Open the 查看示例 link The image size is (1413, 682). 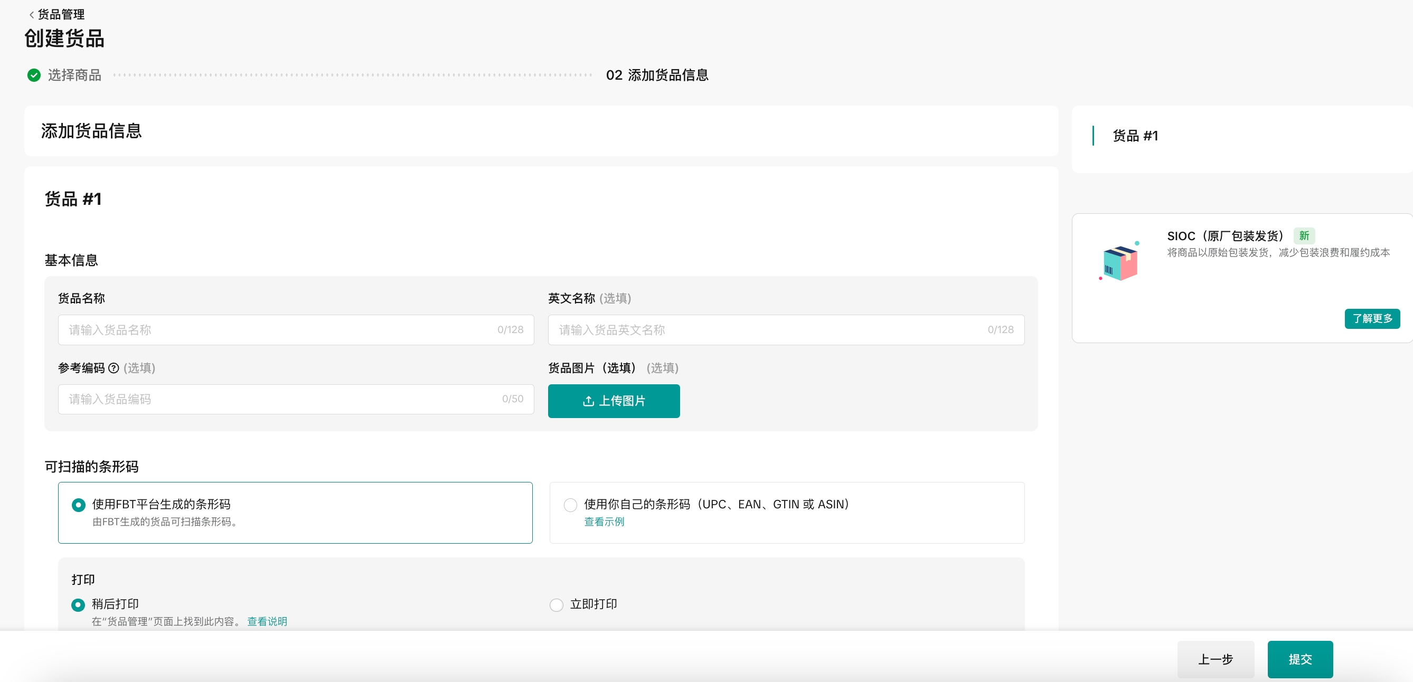click(604, 522)
